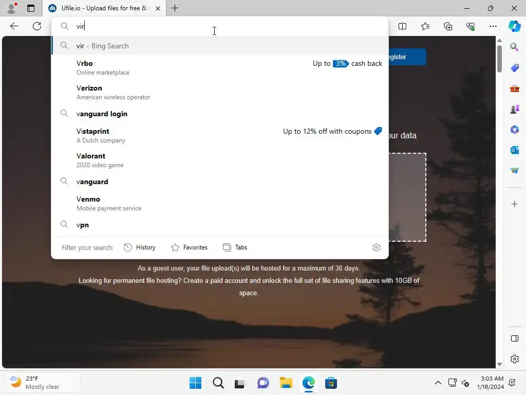Open the sidebar Search icon
This screenshot has width=526, height=395.
tap(514, 47)
